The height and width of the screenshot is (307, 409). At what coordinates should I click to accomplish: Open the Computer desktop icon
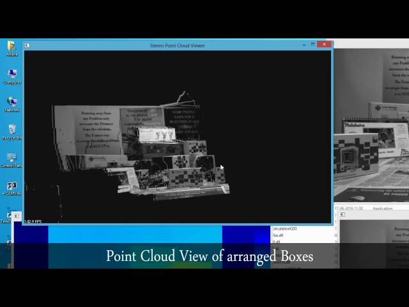point(12,77)
